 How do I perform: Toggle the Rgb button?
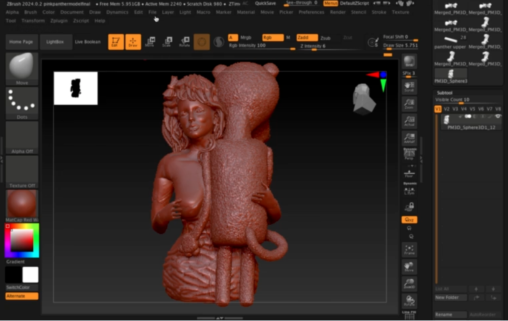pos(273,37)
